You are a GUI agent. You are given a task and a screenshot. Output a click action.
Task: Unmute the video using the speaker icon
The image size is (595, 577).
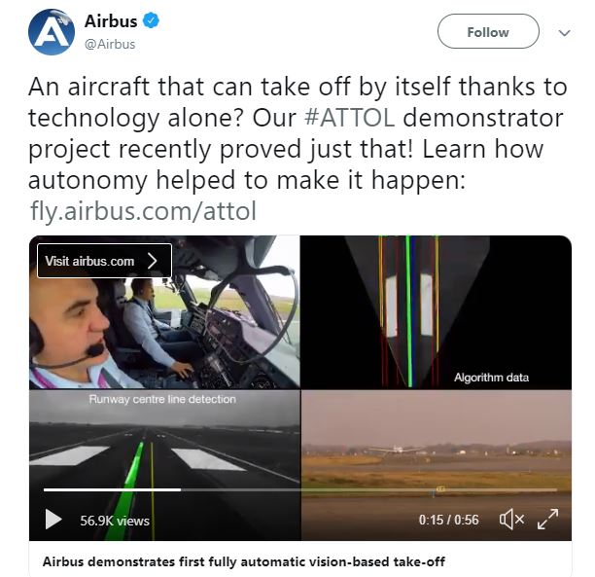(x=511, y=519)
